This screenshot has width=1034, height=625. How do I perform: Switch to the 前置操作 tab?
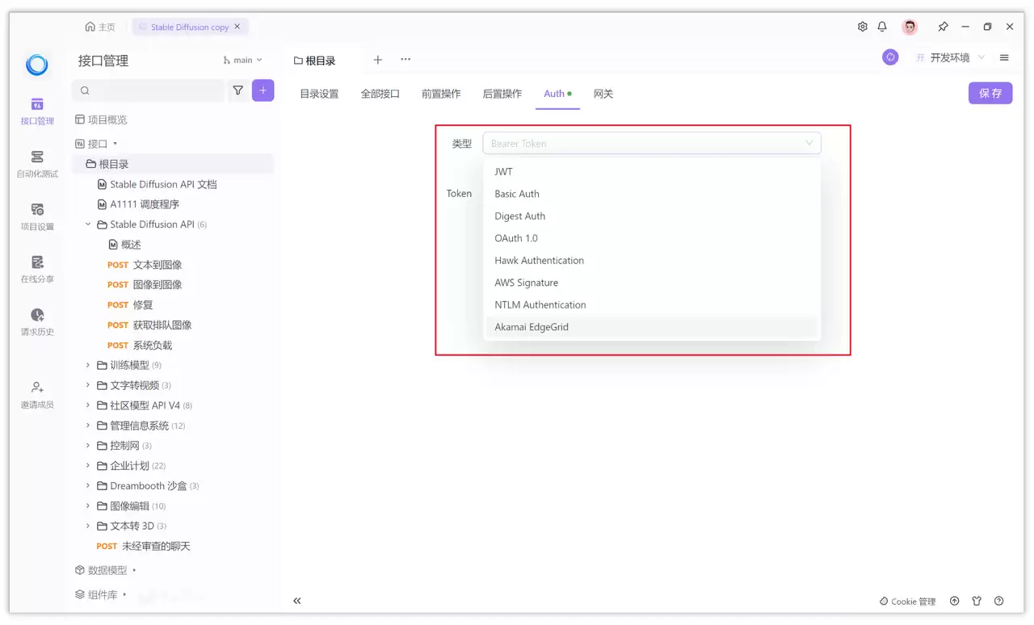pos(441,94)
